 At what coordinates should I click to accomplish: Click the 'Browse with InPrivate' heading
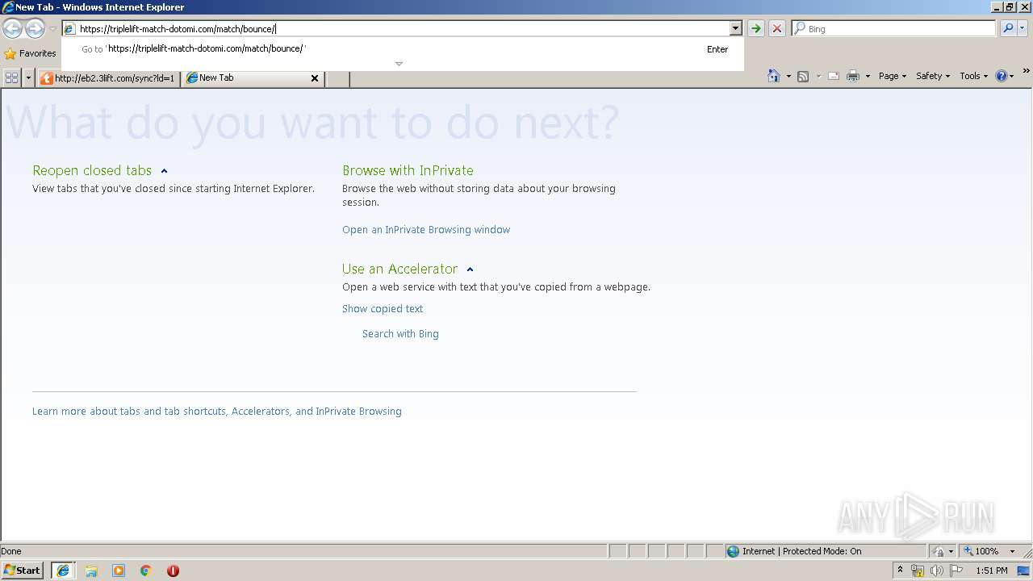(408, 170)
